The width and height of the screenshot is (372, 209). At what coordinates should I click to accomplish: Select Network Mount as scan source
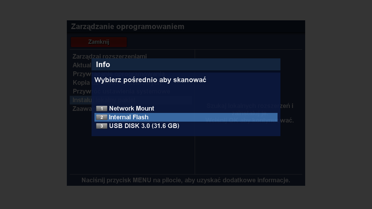click(132, 109)
